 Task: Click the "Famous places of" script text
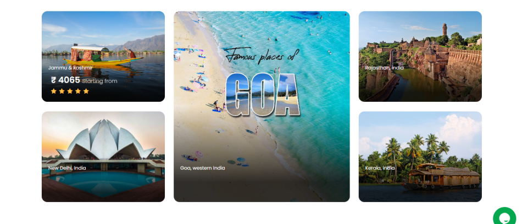click(262, 55)
